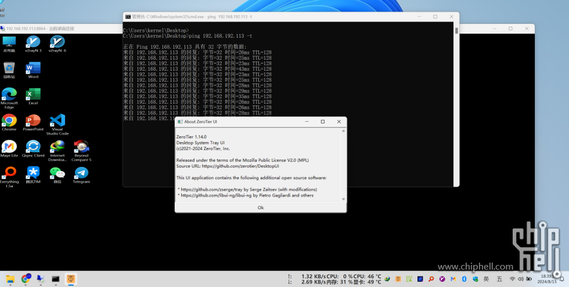Switch to Remote Desktop Connection taskbar icon
569x287 pixels.
pyautogui.click(x=41, y=279)
